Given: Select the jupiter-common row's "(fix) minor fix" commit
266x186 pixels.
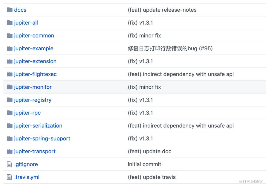Looking at the screenshot, I should pos(144,36).
